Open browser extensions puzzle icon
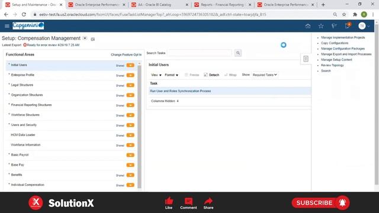This screenshot has width=379, height=213. click(355, 14)
